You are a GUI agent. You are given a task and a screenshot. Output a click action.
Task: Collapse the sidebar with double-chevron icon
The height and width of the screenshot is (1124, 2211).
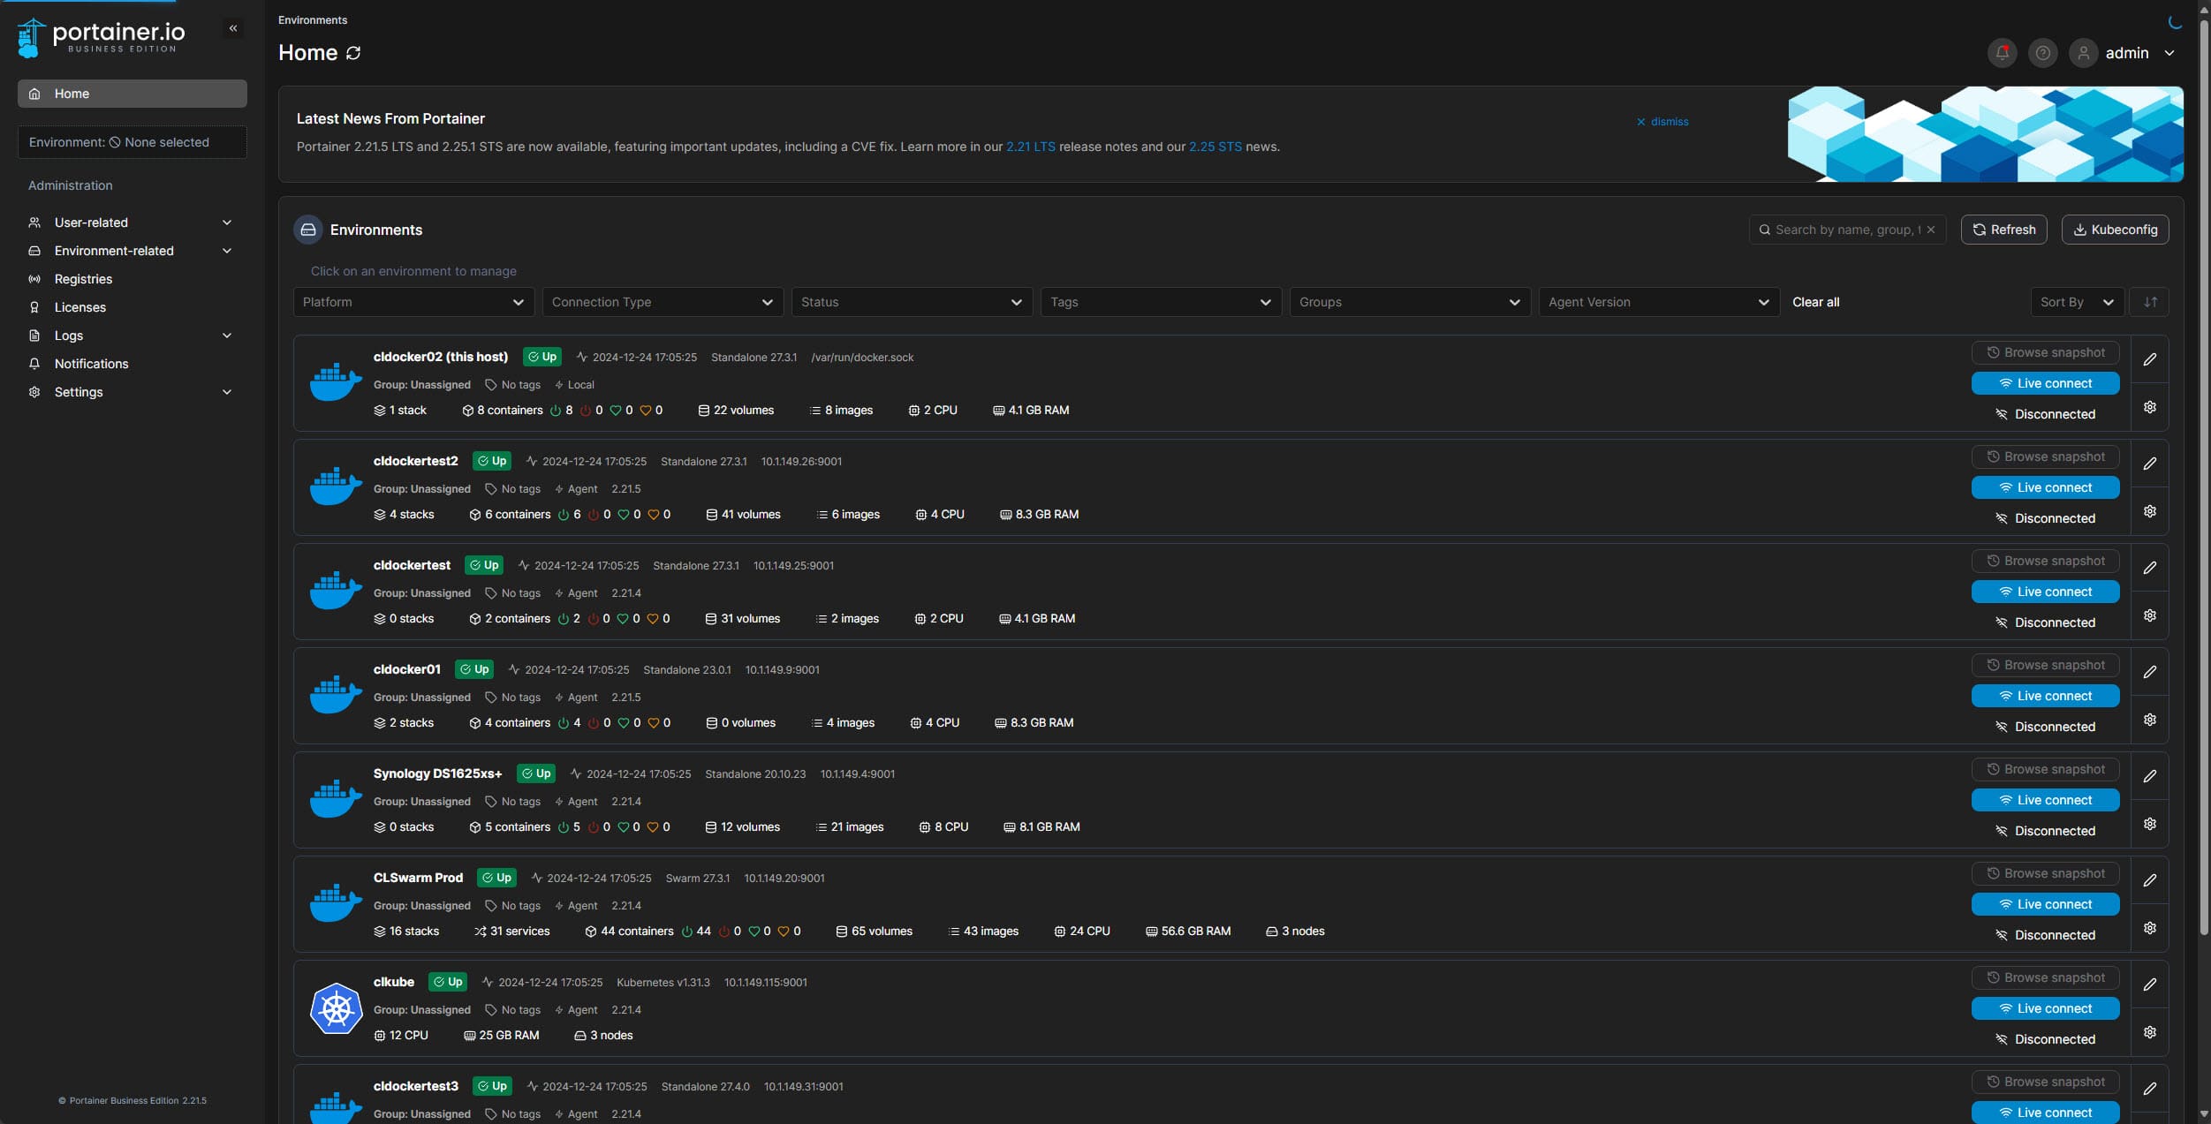(x=233, y=28)
